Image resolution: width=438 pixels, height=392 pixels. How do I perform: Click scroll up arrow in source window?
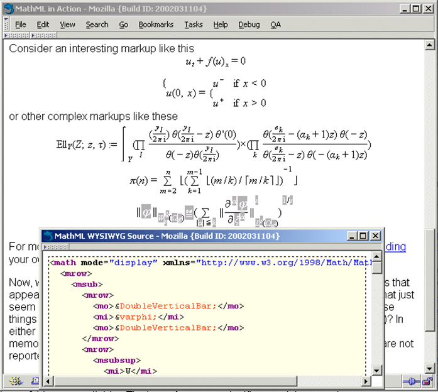[x=376, y=256]
